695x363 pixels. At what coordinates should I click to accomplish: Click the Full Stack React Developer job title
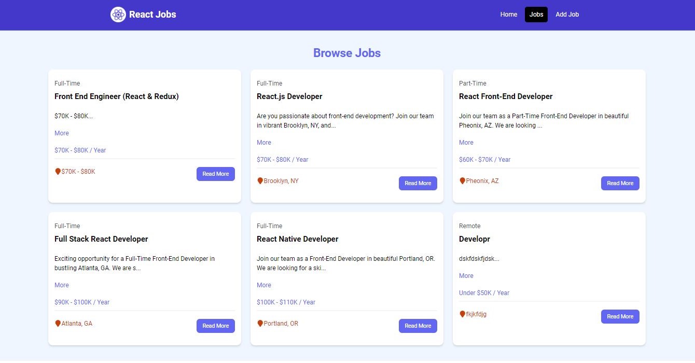coord(101,239)
